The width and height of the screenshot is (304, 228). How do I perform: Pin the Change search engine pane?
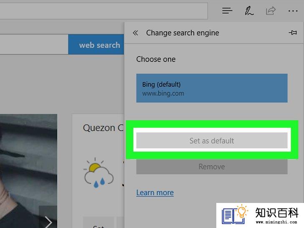[293, 33]
